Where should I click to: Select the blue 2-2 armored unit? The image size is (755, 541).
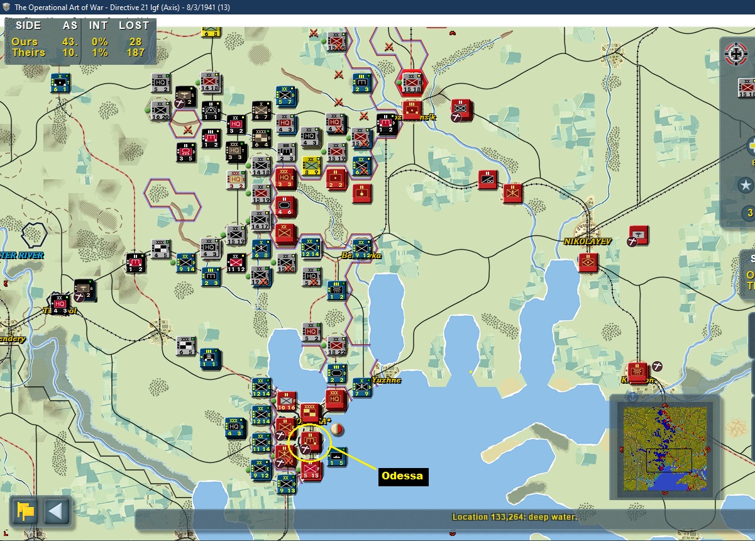point(336,372)
